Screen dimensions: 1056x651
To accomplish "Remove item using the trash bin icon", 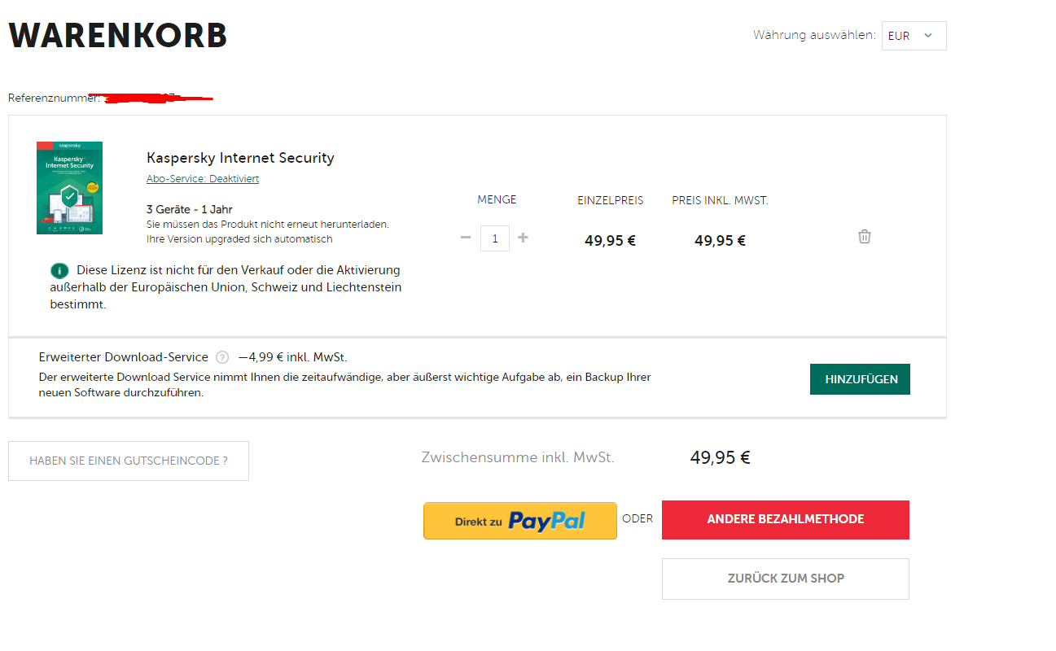I will [x=865, y=237].
